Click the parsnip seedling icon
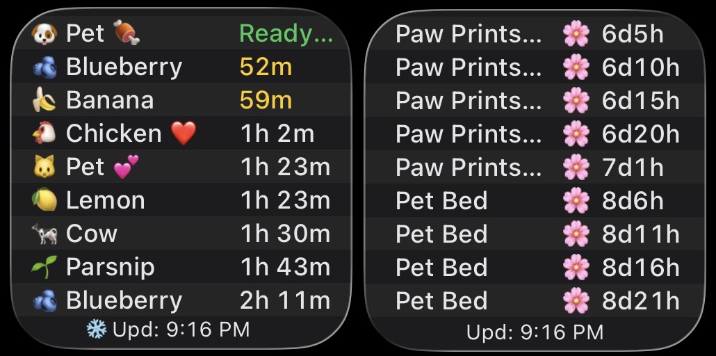Image resolution: width=716 pixels, height=356 pixels. [43, 267]
